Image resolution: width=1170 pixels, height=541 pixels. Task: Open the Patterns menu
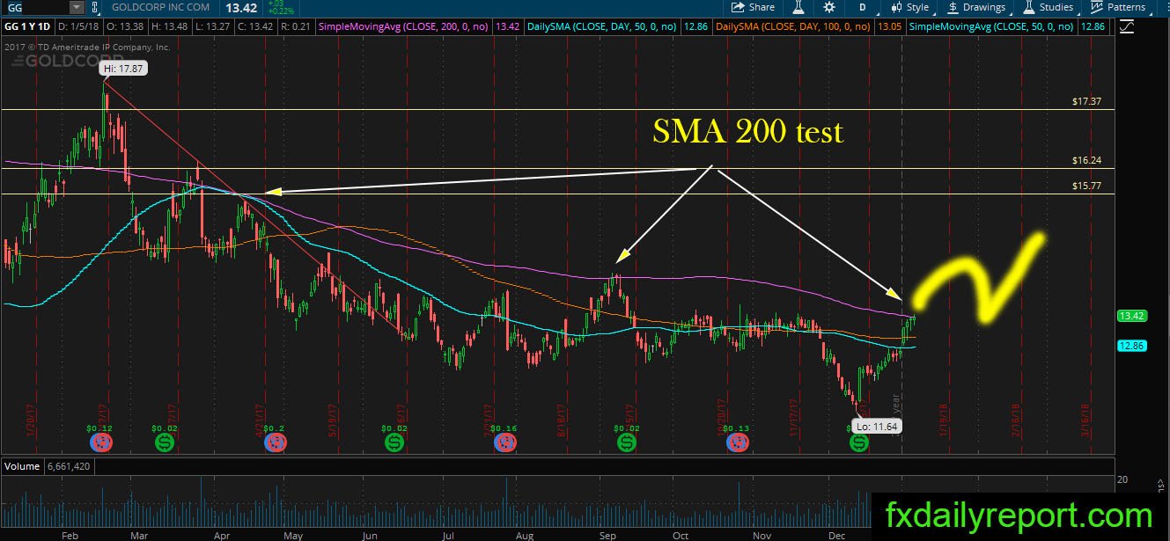coord(1117,7)
